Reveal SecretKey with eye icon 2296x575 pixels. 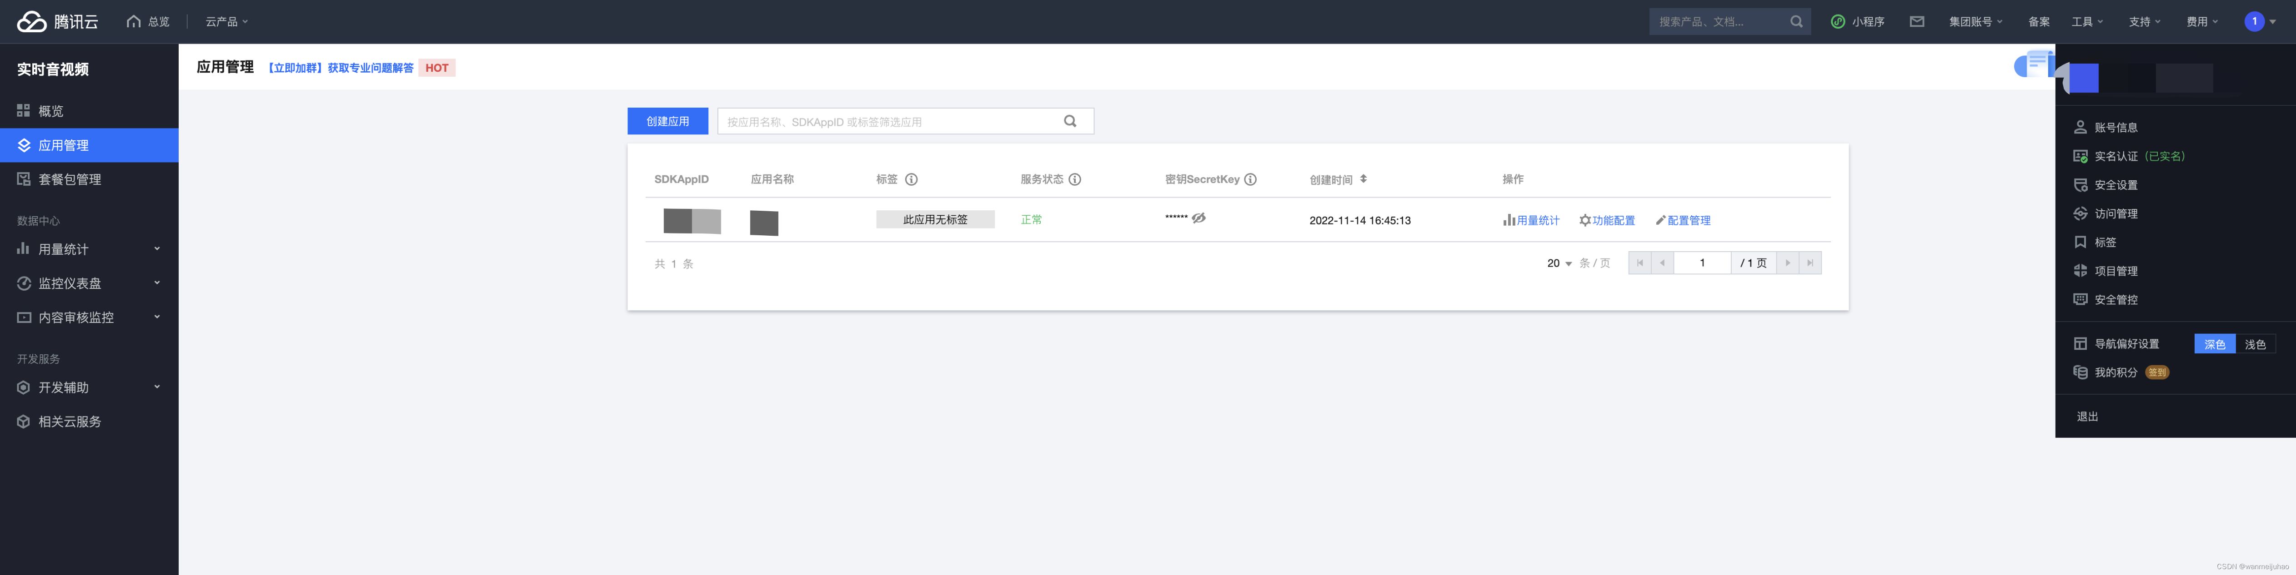click(x=1199, y=218)
